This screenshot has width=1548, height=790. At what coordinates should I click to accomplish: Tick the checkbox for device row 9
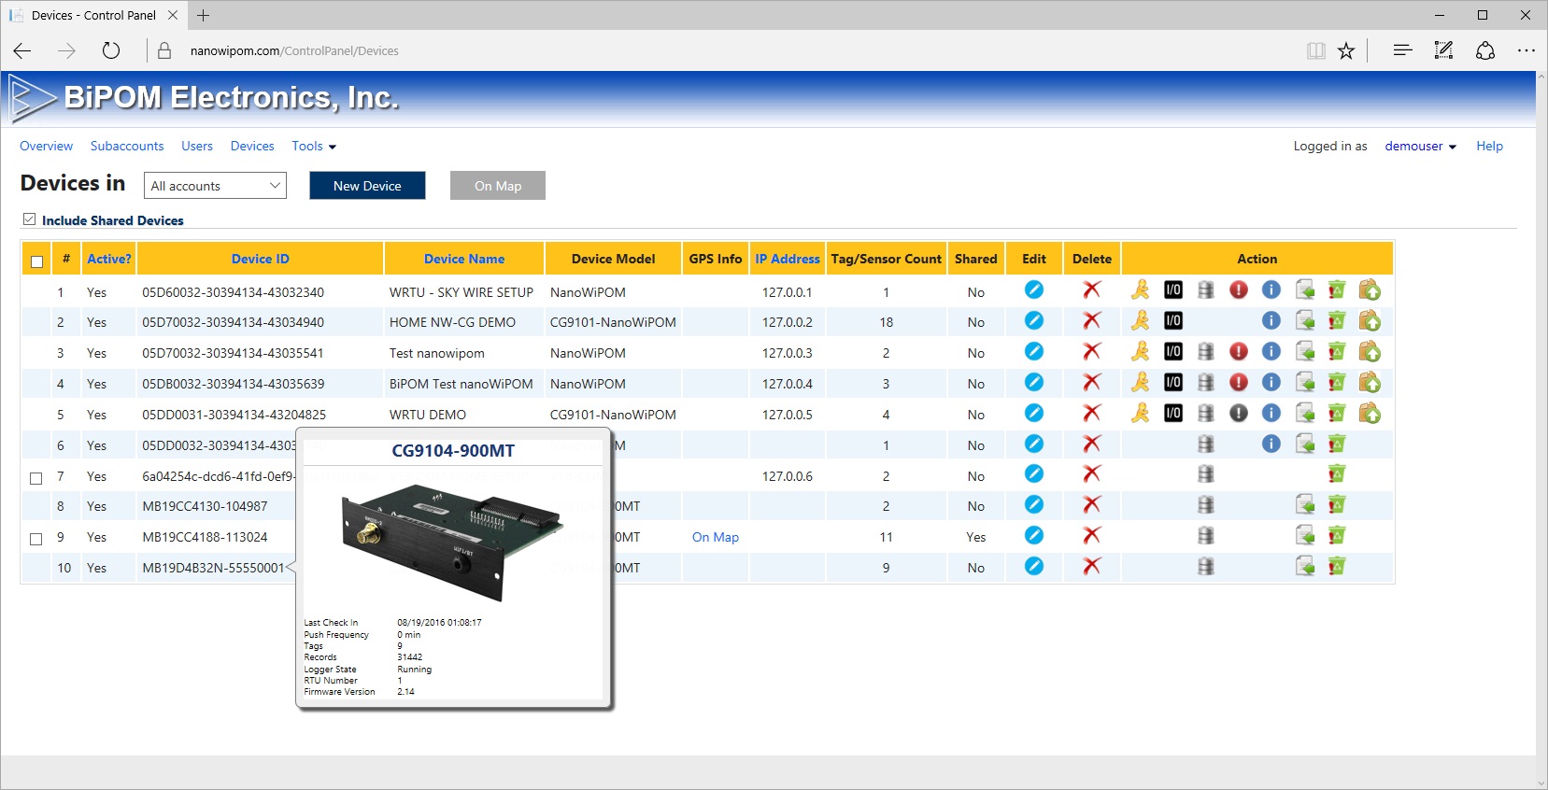pyautogui.click(x=36, y=539)
